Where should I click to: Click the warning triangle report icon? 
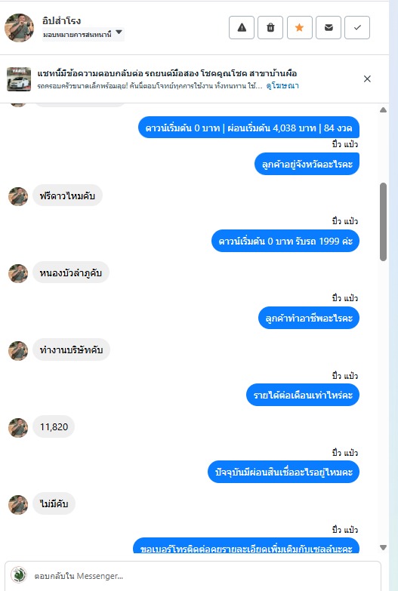(x=242, y=27)
